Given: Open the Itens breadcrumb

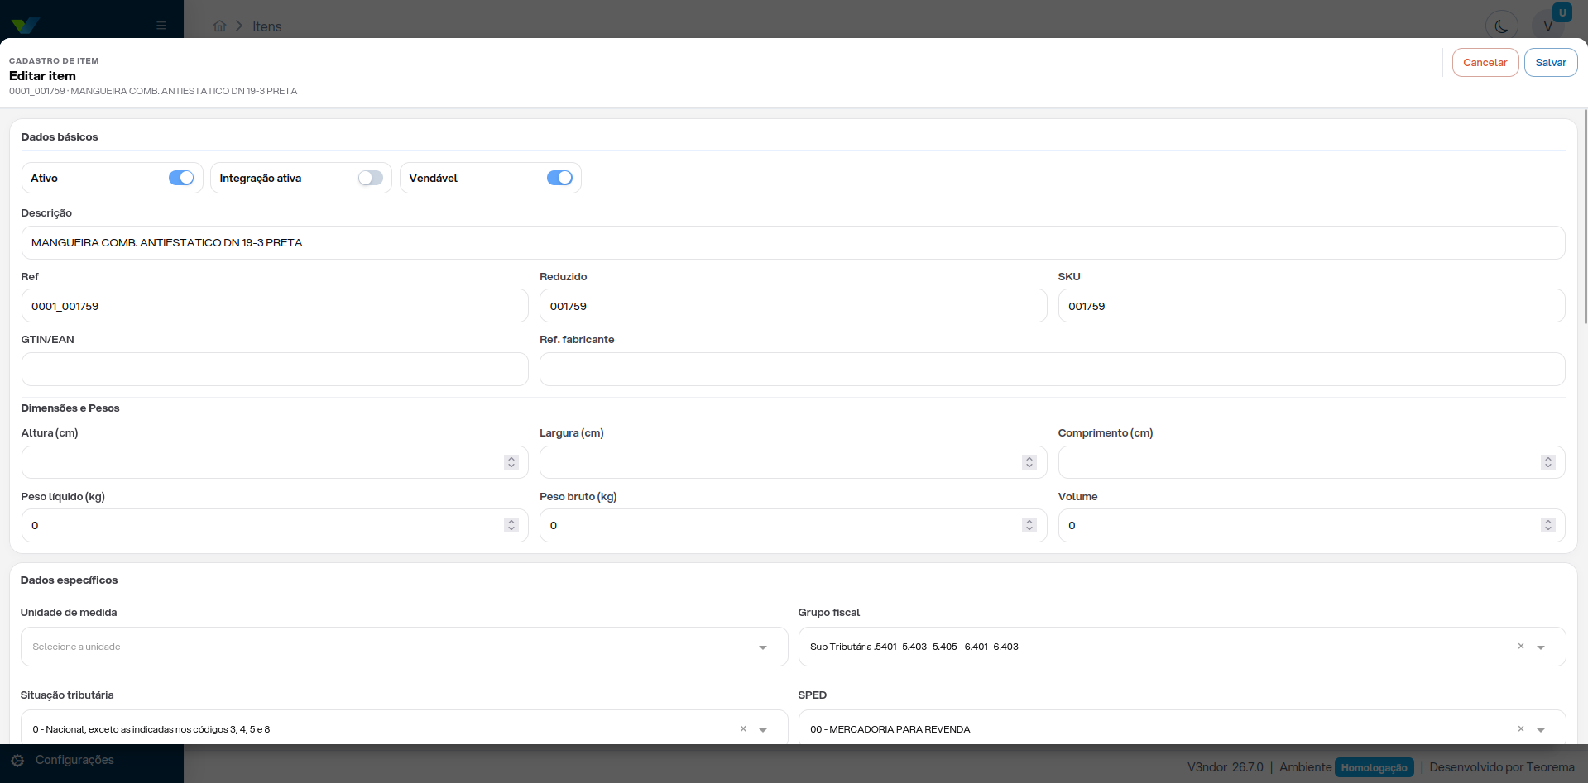Looking at the screenshot, I should point(267,26).
